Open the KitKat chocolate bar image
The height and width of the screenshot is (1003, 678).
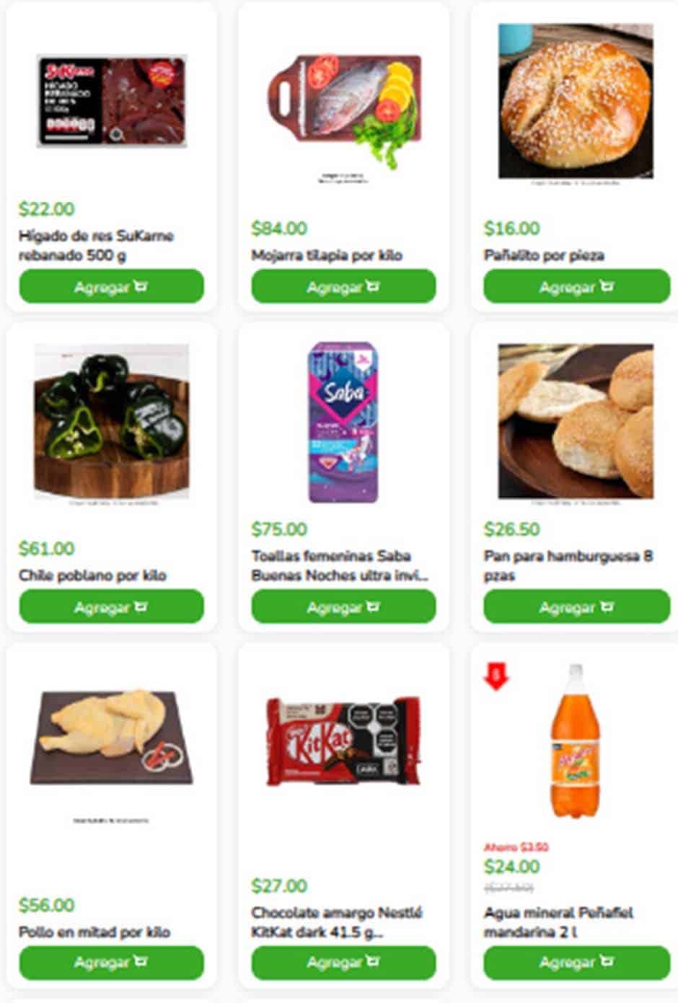(x=343, y=741)
